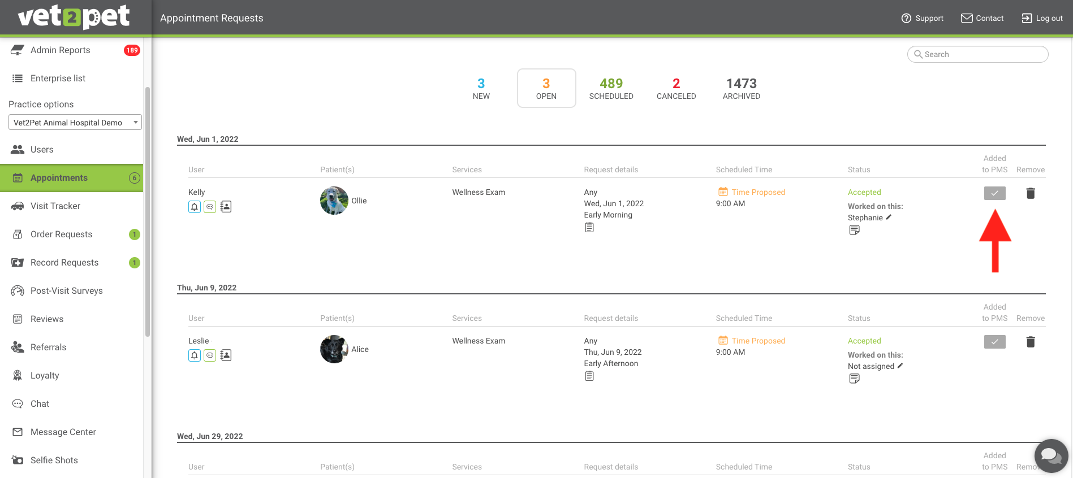
Task: Open chat bubble icon for Kelly
Action: (210, 207)
